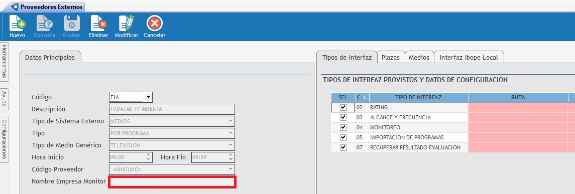Click the RUTA column header
Viewport: 575px width, 194px height.
coord(518,97)
